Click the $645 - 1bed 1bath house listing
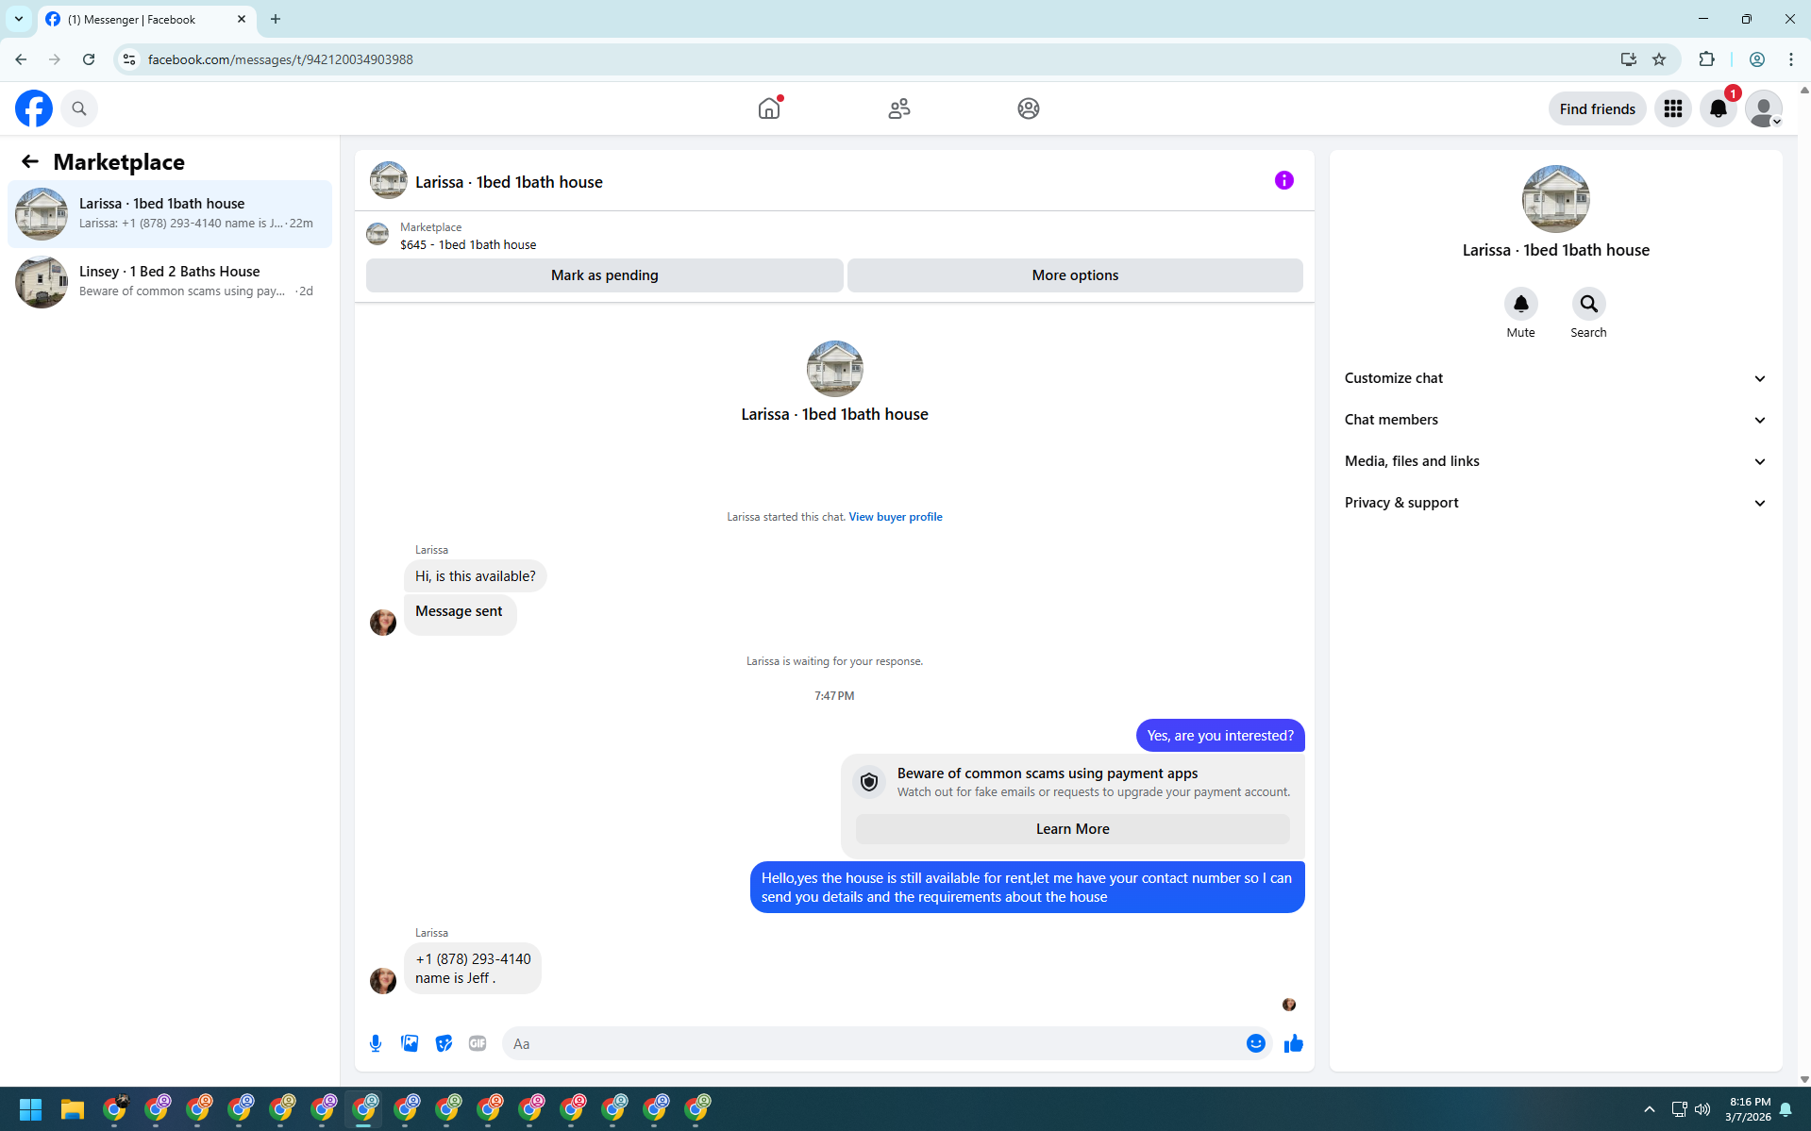 pos(468,244)
